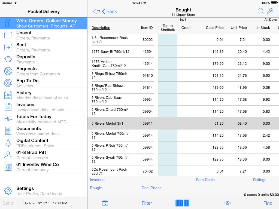Click the left arrow navigation icon
The width and height of the screenshot is (279, 209).
(96, 11)
